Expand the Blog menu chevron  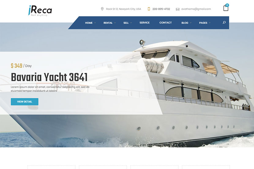coord(191,23)
